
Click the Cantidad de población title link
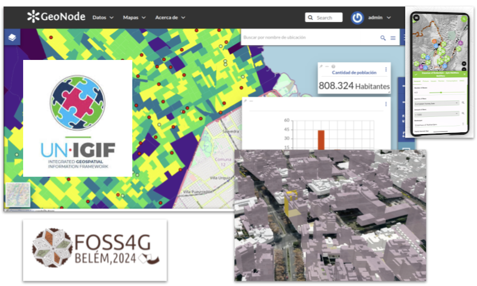tap(354, 73)
